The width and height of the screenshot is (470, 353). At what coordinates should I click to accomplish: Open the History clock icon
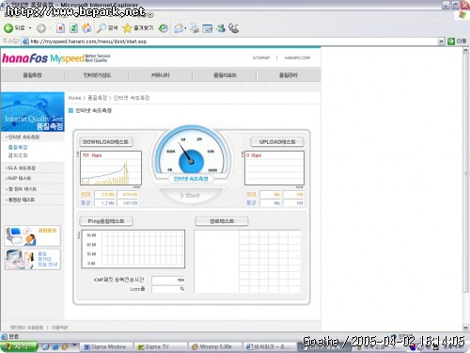(163, 28)
